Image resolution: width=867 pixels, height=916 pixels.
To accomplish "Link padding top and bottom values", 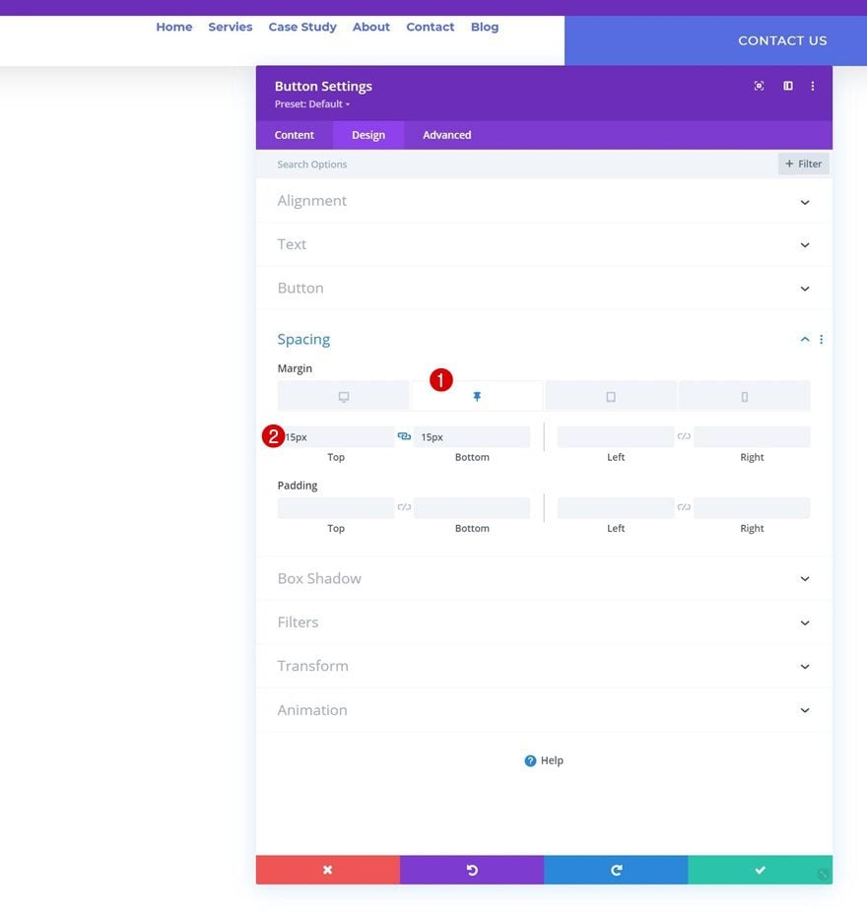I will point(404,507).
